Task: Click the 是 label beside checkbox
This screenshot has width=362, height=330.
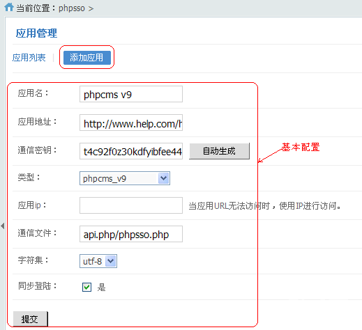Action: 102,288
